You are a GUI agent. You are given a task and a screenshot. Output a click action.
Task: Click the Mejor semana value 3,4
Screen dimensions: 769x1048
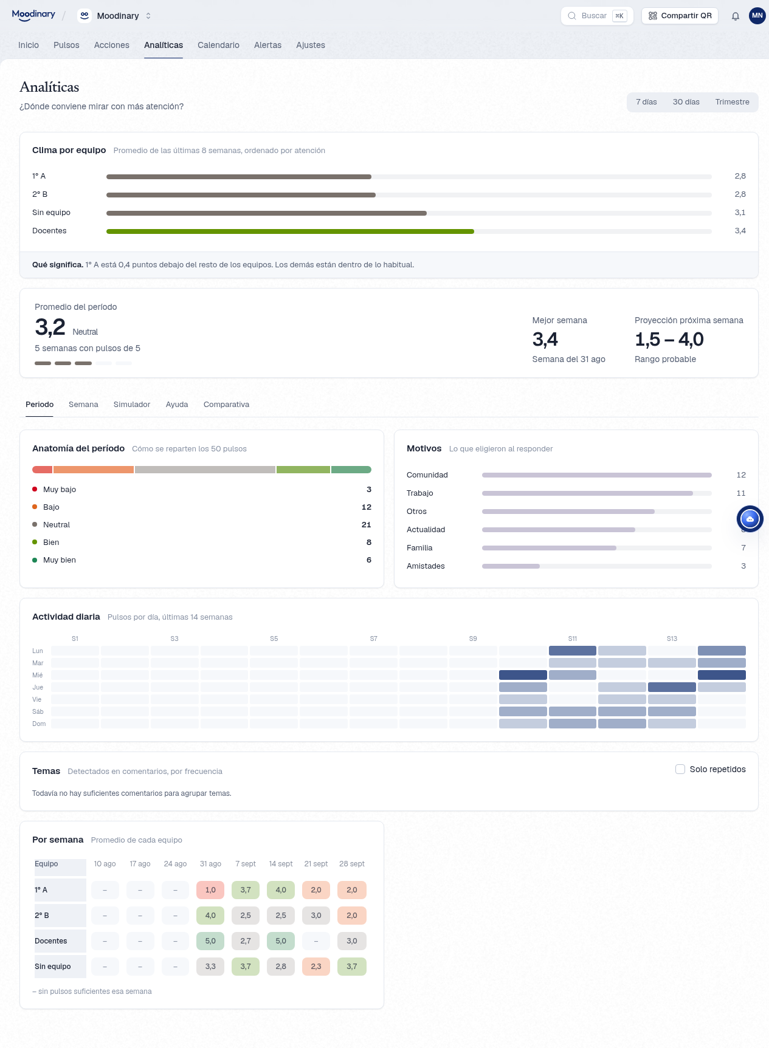(x=545, y=339)
